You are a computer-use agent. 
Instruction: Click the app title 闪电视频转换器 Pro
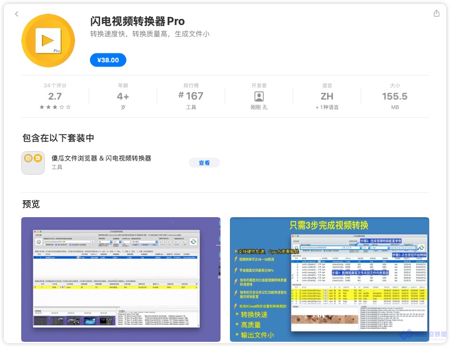pyautogui.click(x=137, y=21)
